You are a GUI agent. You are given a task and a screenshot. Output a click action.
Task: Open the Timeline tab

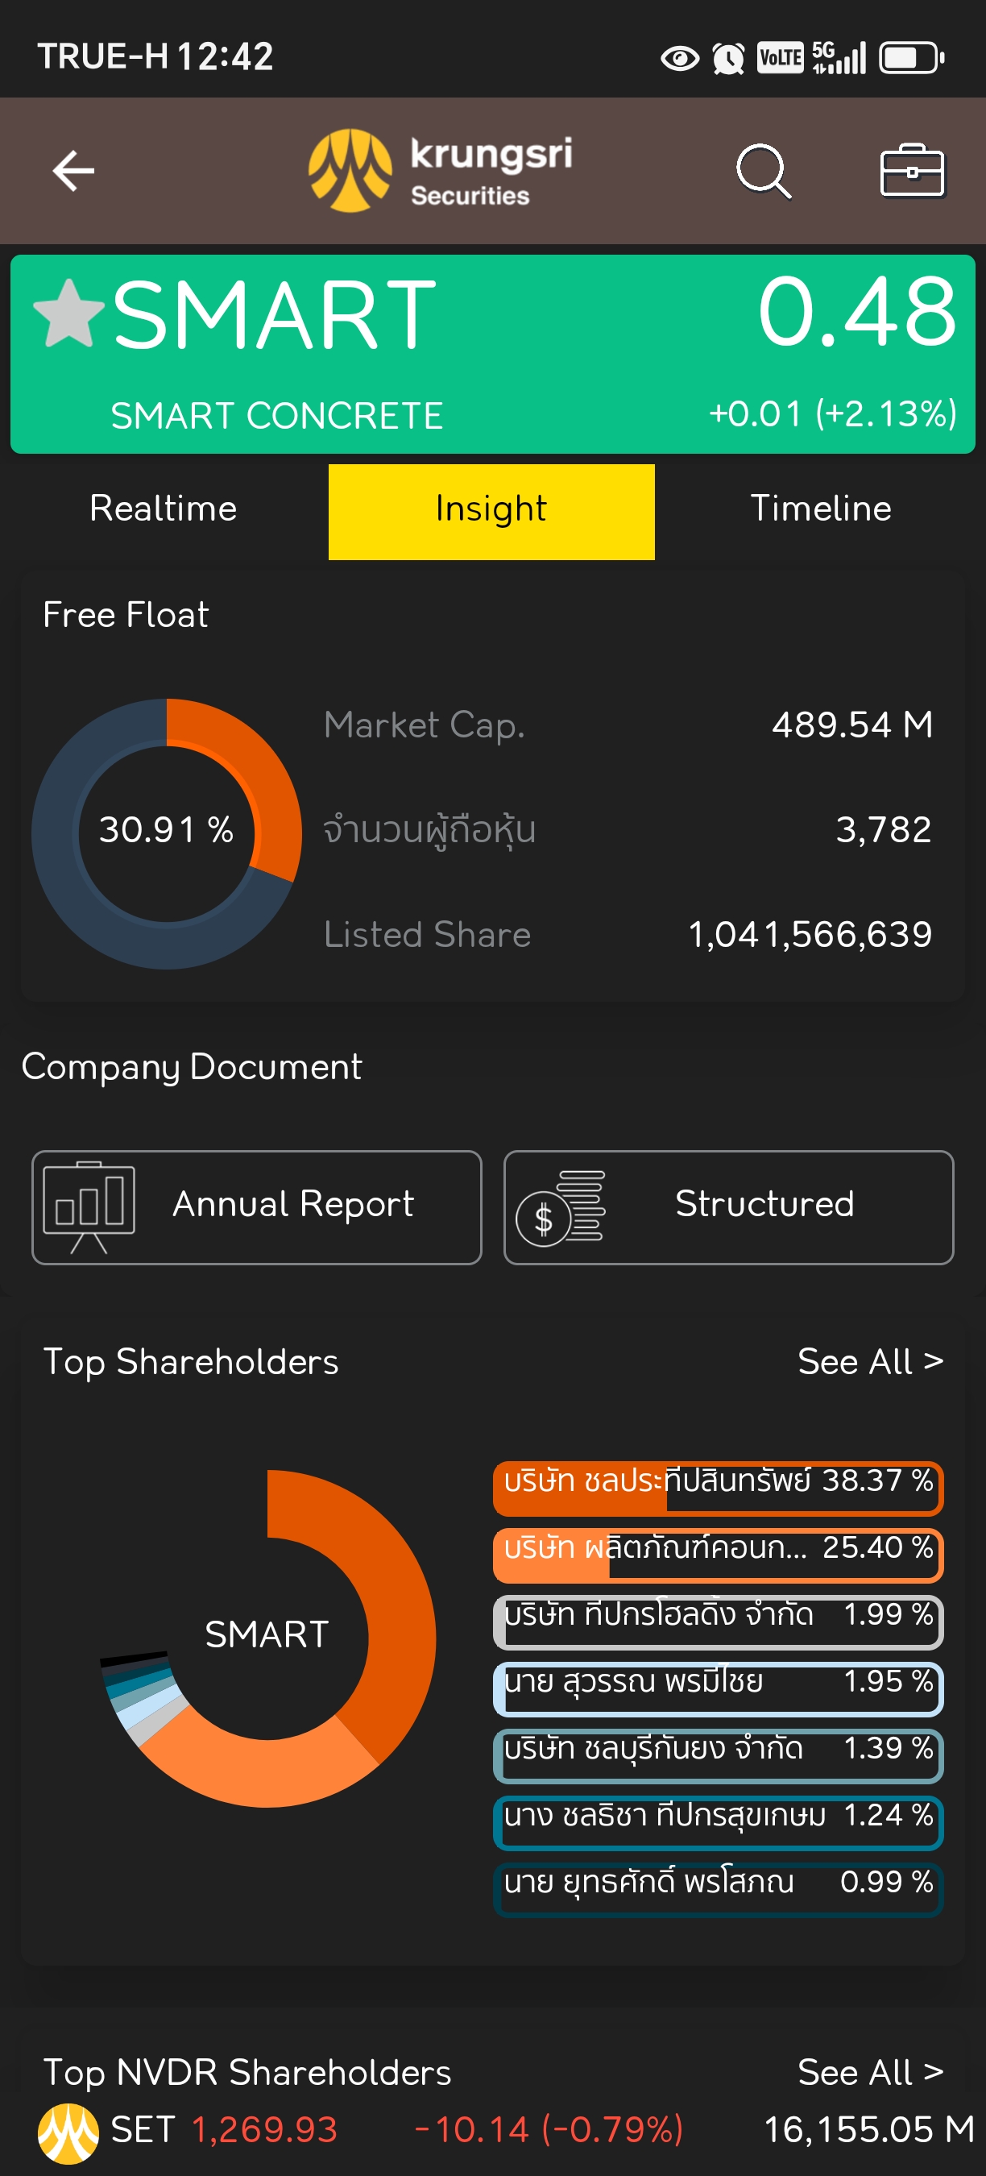tap(821, 509)
